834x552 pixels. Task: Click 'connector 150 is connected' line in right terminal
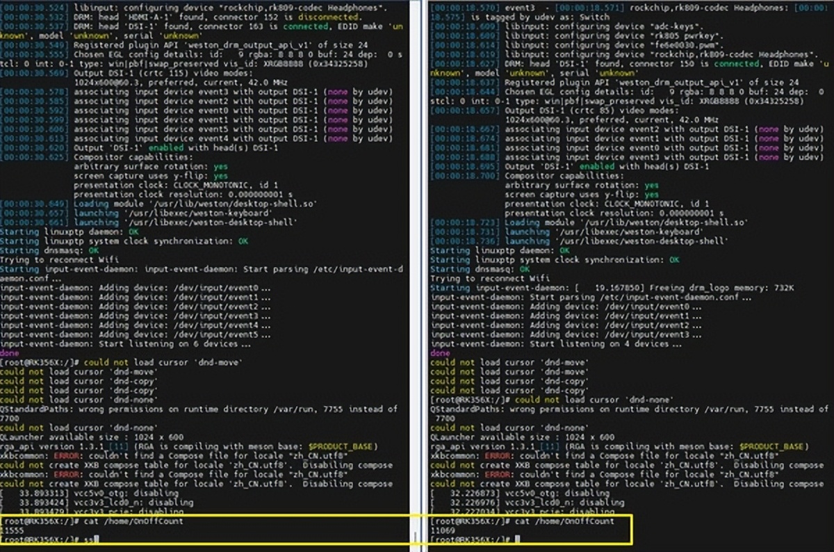[631, 63]
